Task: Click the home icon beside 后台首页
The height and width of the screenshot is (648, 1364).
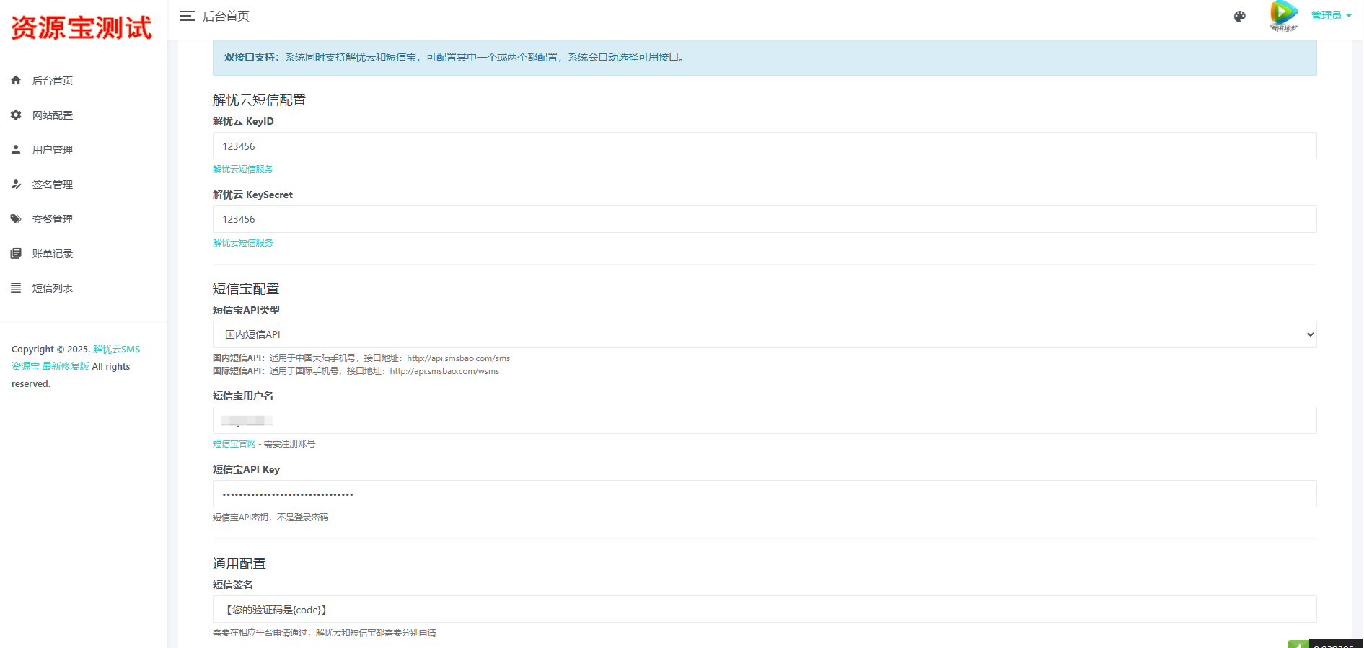Action: click(x=16, y=80)
